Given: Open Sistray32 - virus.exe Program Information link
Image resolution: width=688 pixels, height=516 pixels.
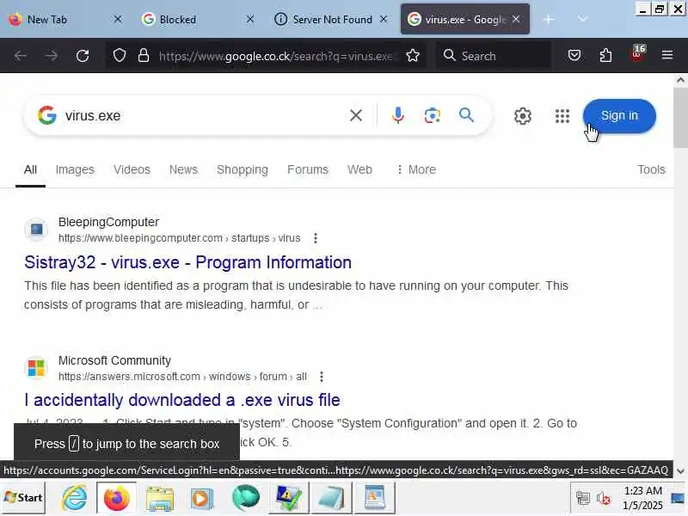Looking at the screenshot, I should [x=187, y=262].
